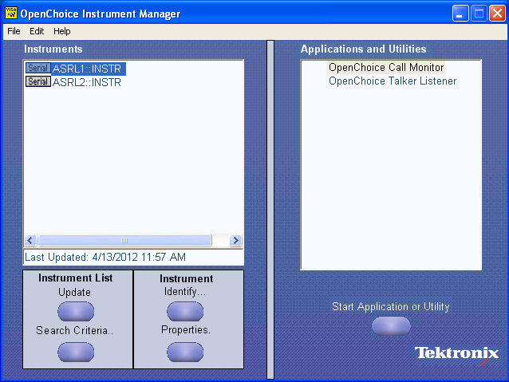Click the Update instrument list button
Screen dimensions: 509x382
[76, 311]
